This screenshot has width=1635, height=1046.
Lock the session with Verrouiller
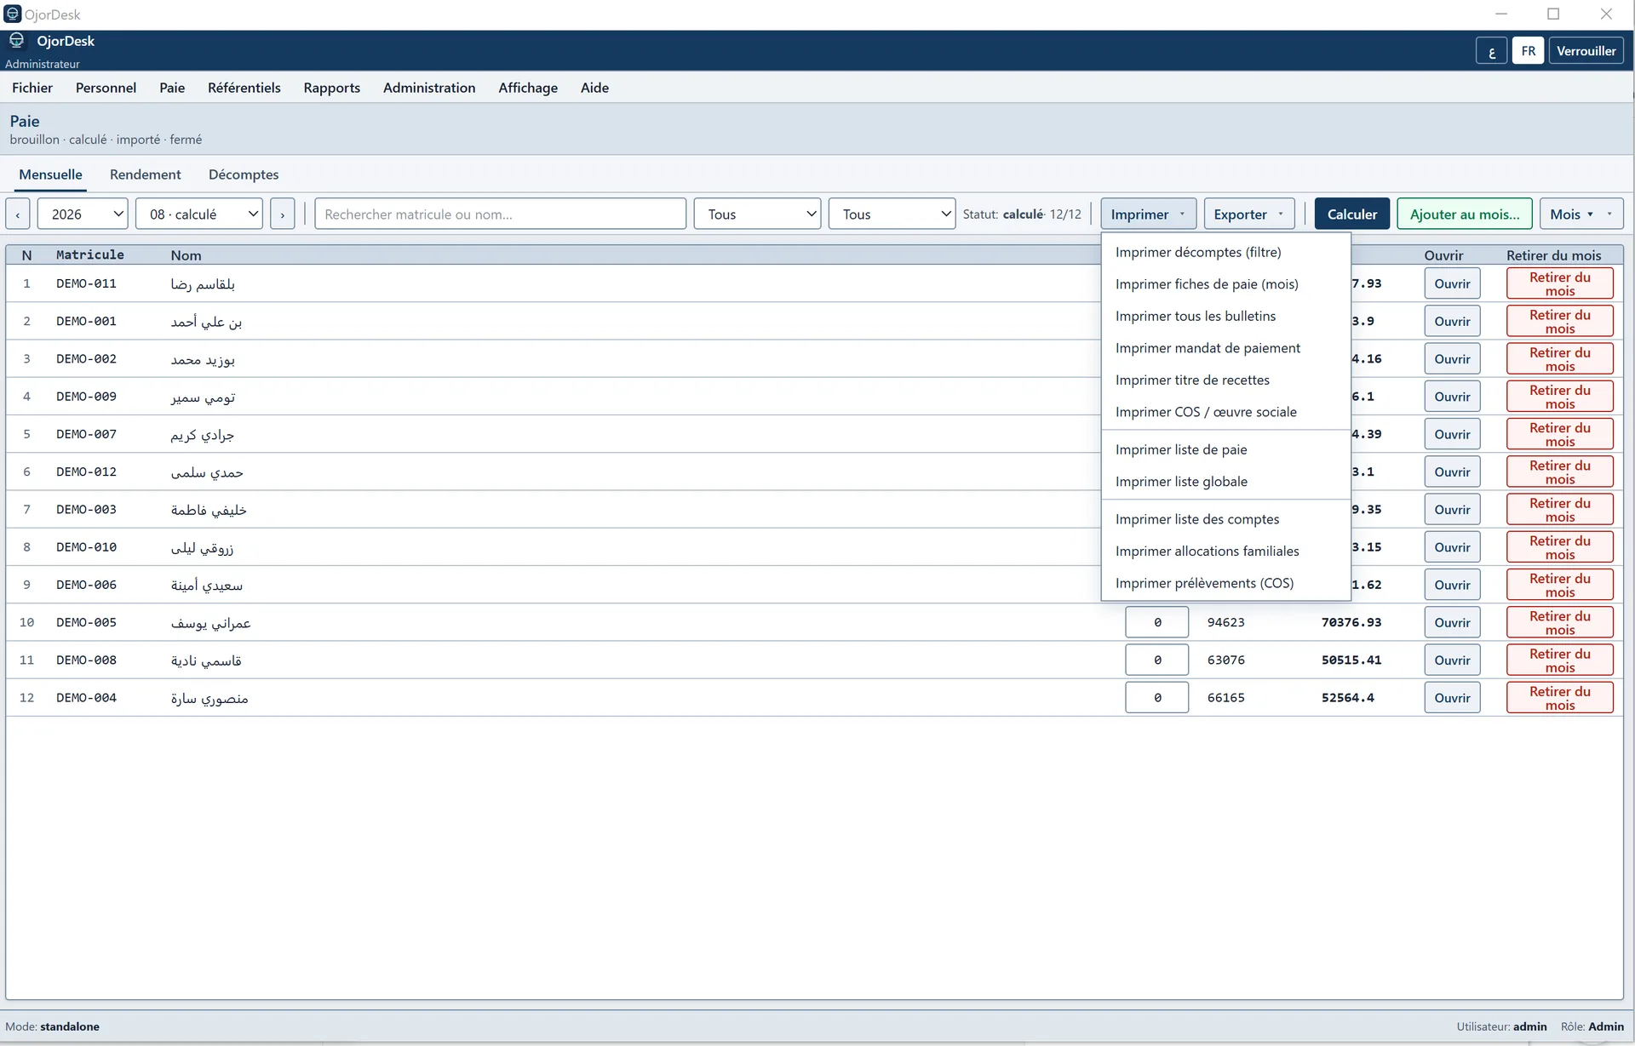[x=1586, y=51]
